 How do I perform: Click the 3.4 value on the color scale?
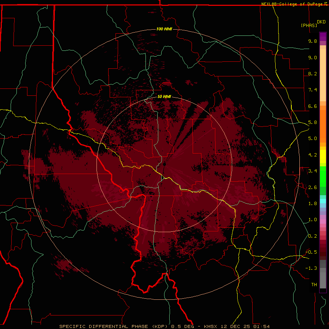click(x=313, y=171)
